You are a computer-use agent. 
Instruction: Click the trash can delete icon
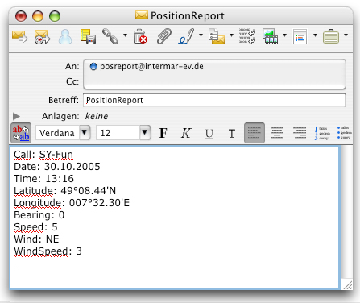coord(140,36)
